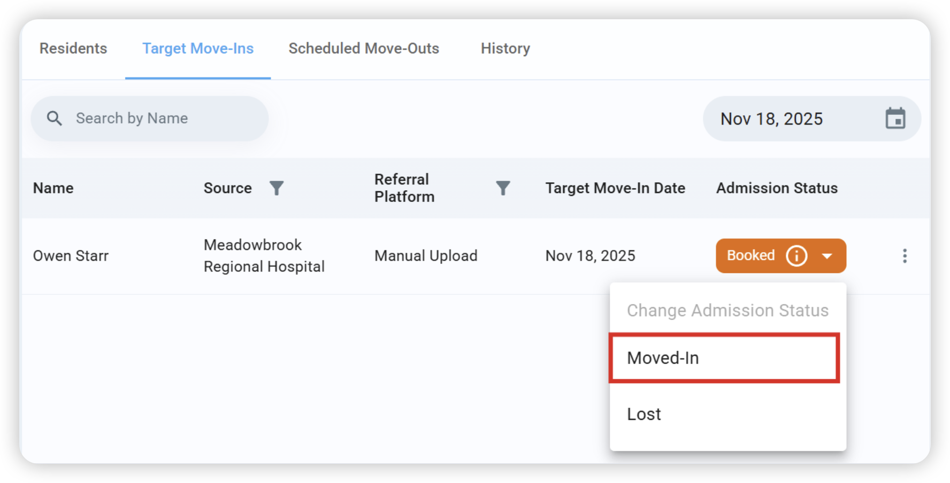Focus the Search by Name field
Viewport: 950px width, 483px height.
[149, 118]
